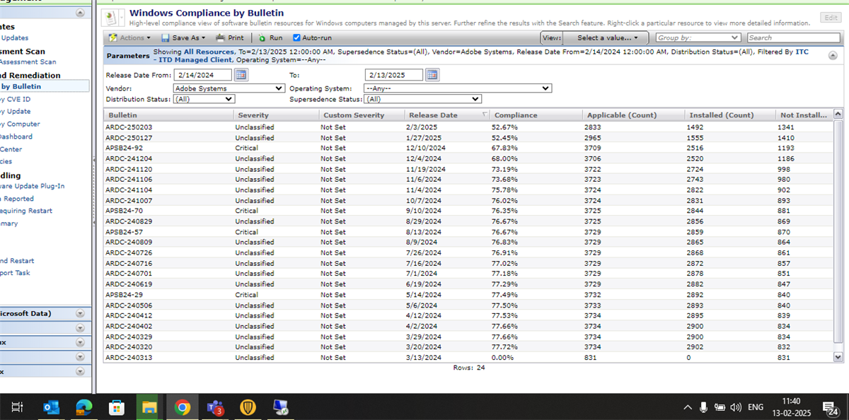This screenshot has width=849, height=420.
Task: Click the All Resources link in Parameters
Action: (x=209, y=52)
